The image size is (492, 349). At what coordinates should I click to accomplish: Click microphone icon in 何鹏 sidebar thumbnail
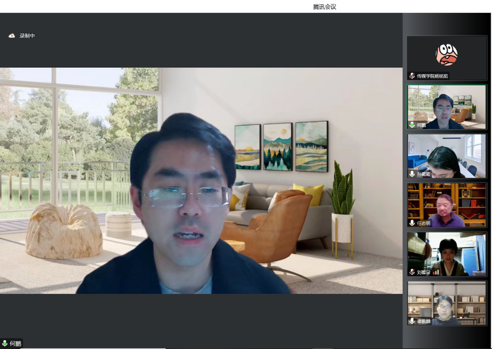pyautogui.click(x=412, y=125)
